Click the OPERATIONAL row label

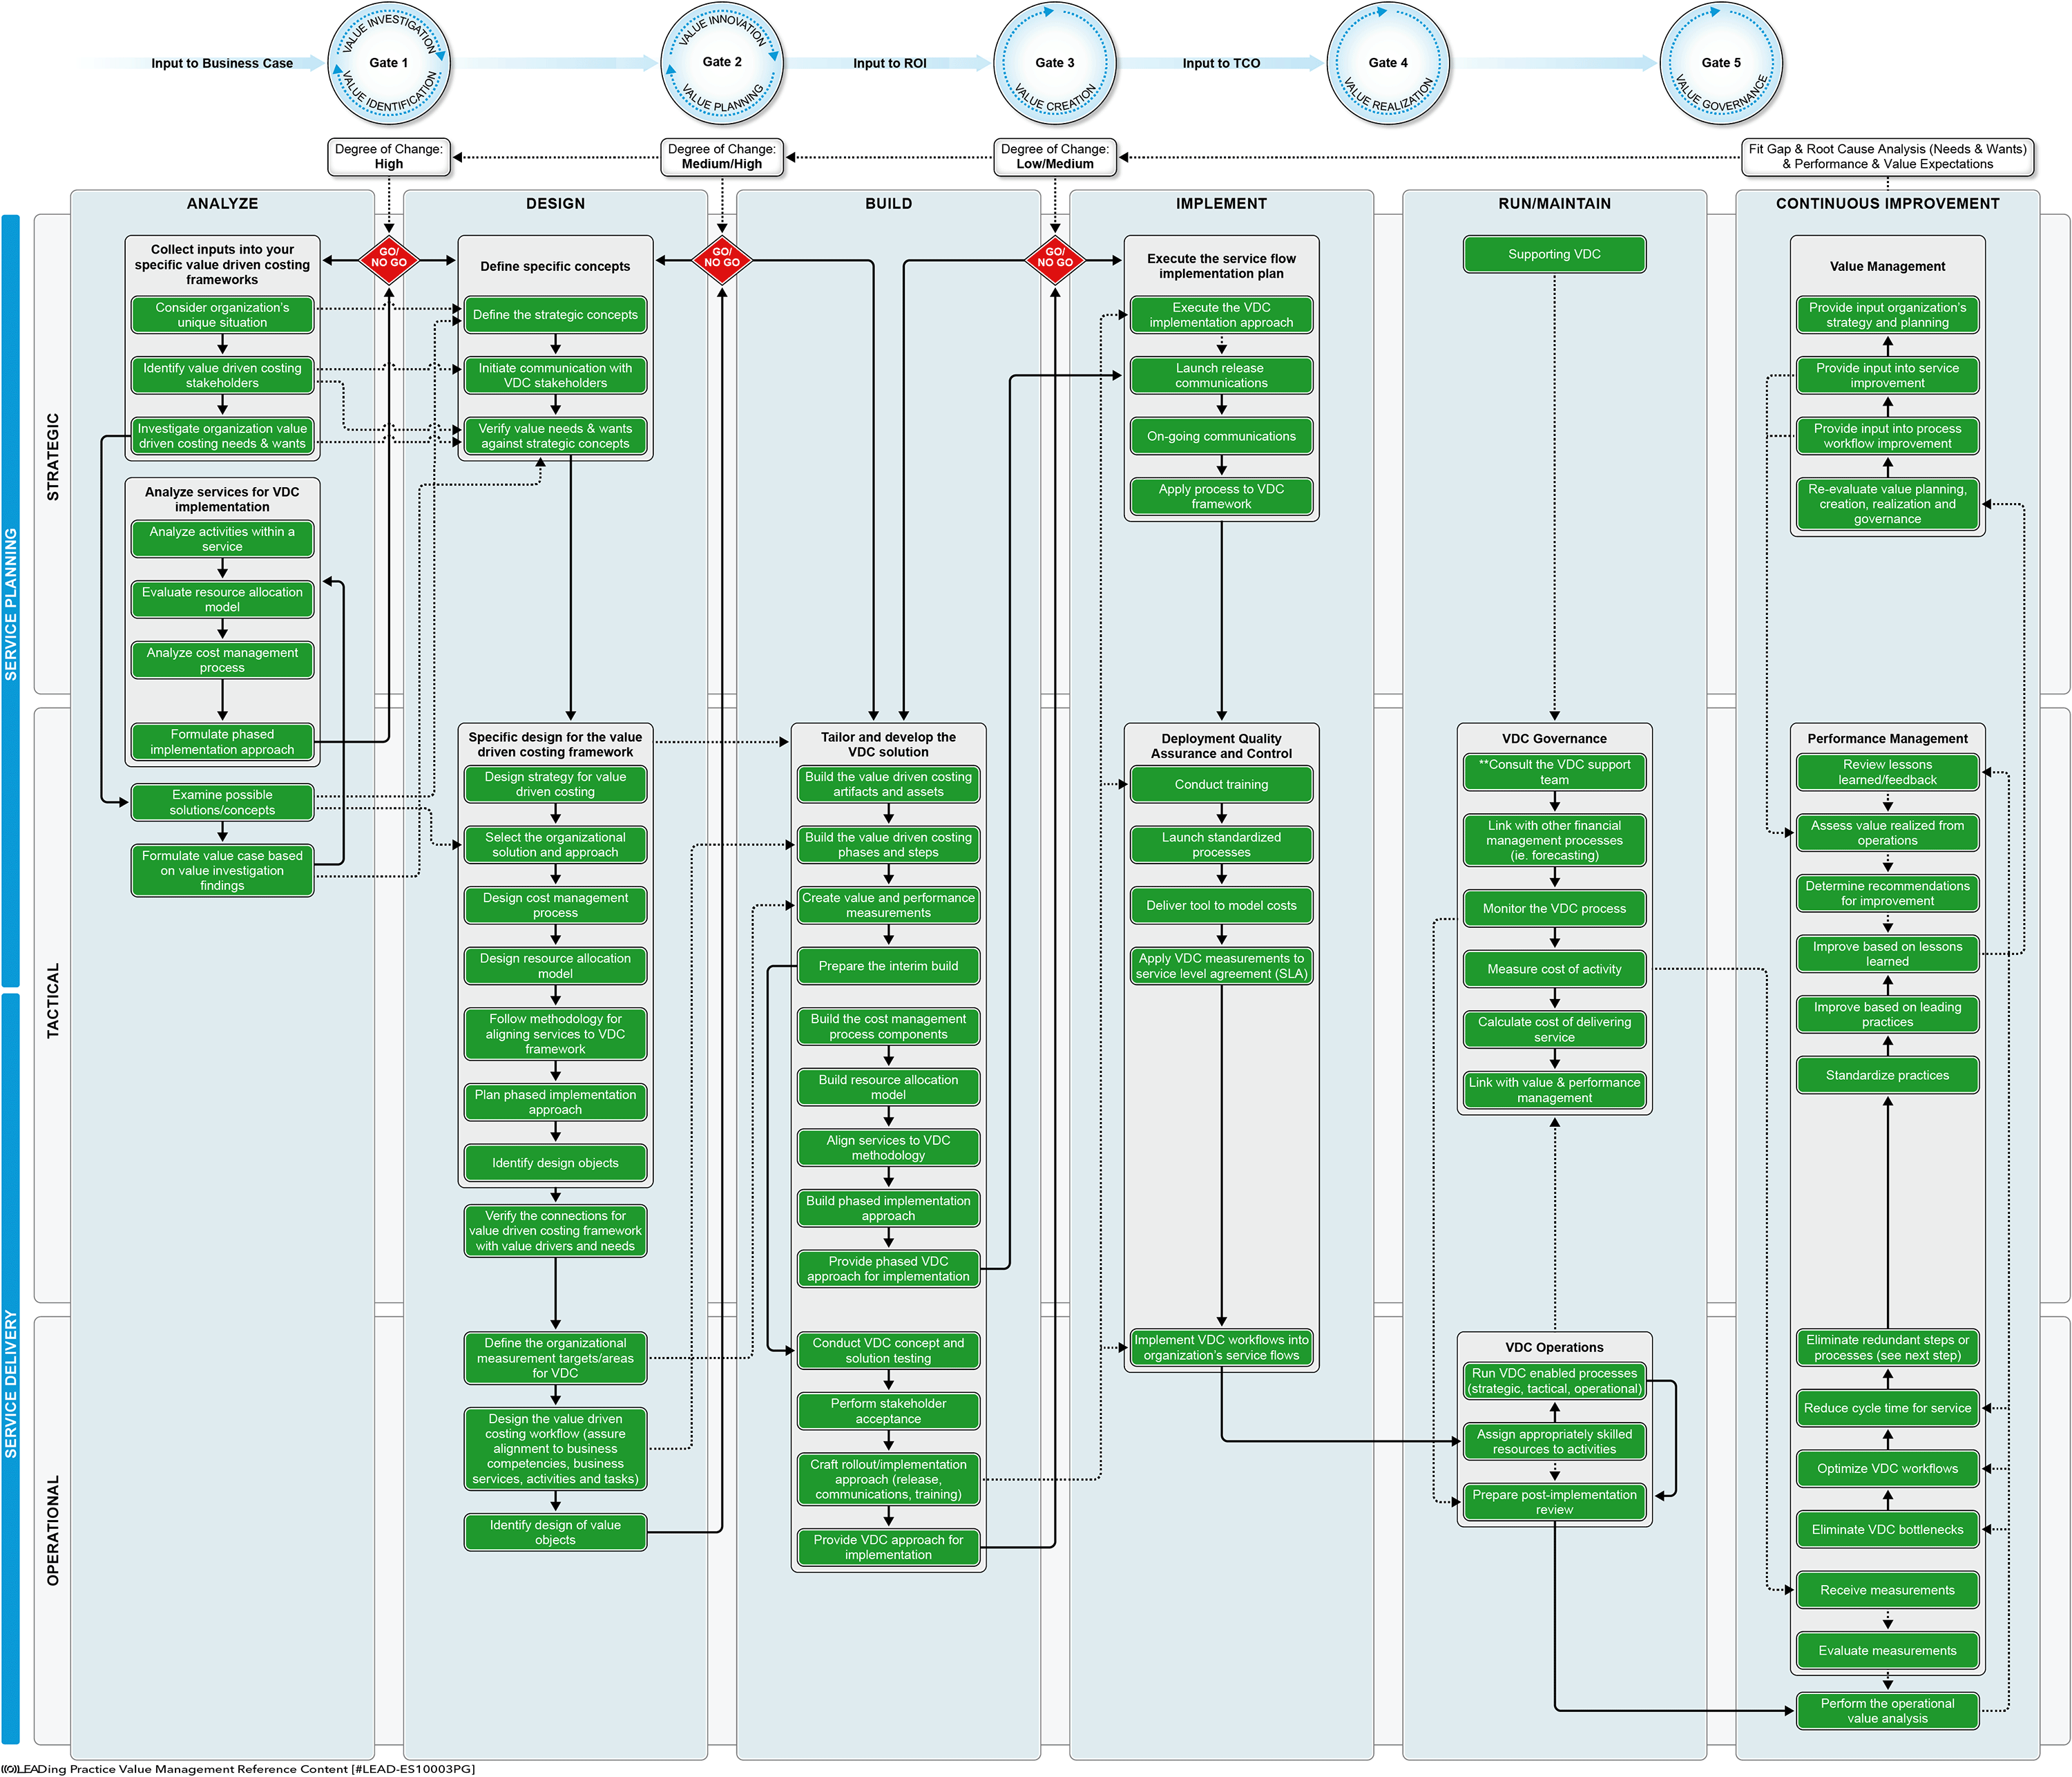53,1530
